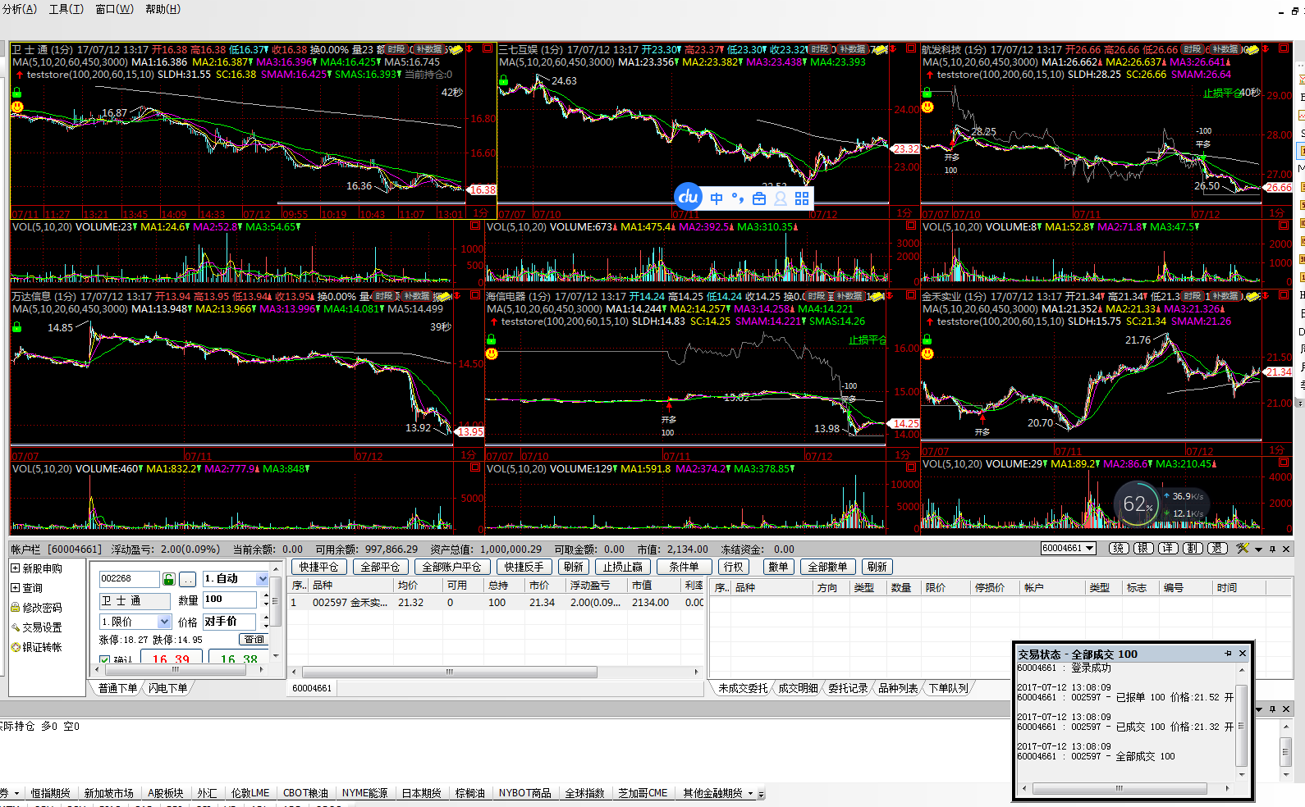
Task: Toggle the 确认 checkbox in order panel
Action: (x=105, y=660)
